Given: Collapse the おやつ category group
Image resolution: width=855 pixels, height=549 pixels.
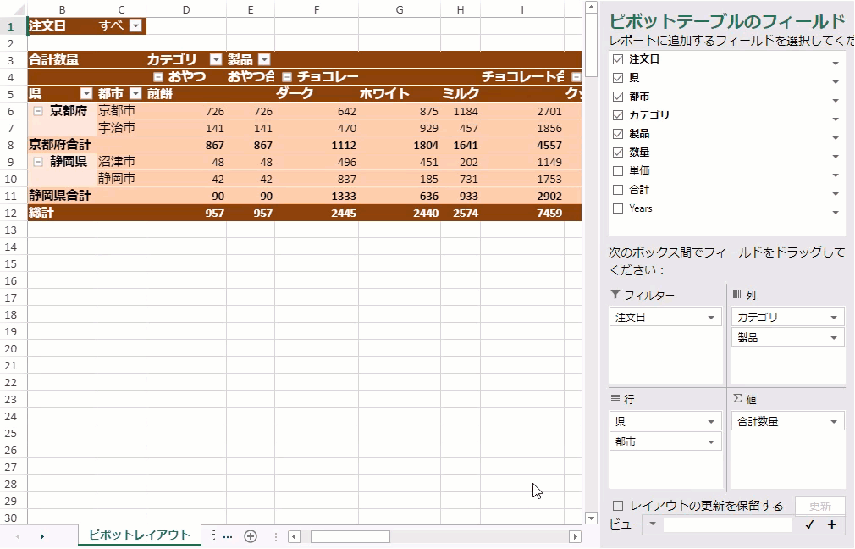Looking at the screenshot, I should pos(158,77).
